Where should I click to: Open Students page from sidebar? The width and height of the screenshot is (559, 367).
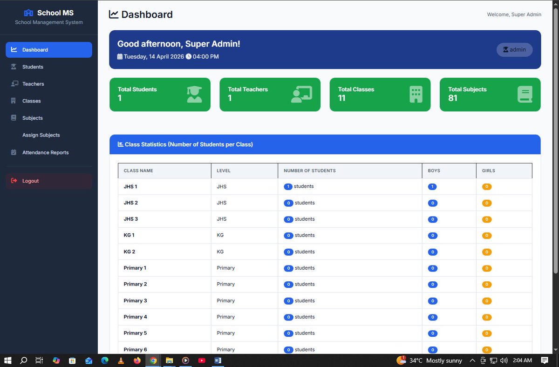[x=49, y=67]
